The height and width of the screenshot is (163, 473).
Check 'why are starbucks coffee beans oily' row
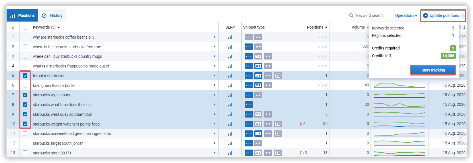coord(25,37)
